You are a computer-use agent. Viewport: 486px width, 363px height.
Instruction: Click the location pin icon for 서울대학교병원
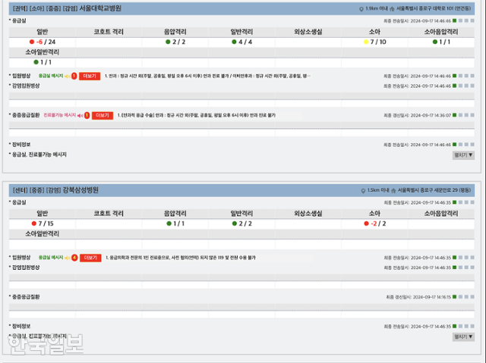361,9
